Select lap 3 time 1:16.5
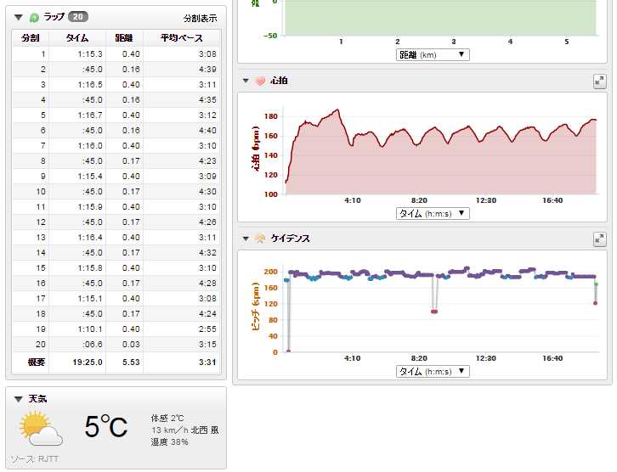The image size is (617, 472). pyautogui.click(x=90, y=85)
